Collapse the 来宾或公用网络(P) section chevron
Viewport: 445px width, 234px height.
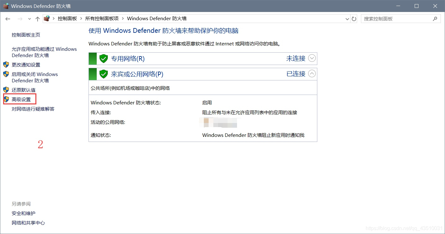(312, 74)
